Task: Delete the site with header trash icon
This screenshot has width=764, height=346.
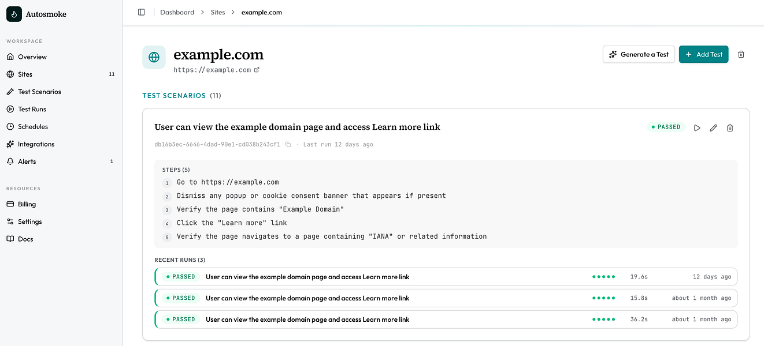Action: click(741, 54)
